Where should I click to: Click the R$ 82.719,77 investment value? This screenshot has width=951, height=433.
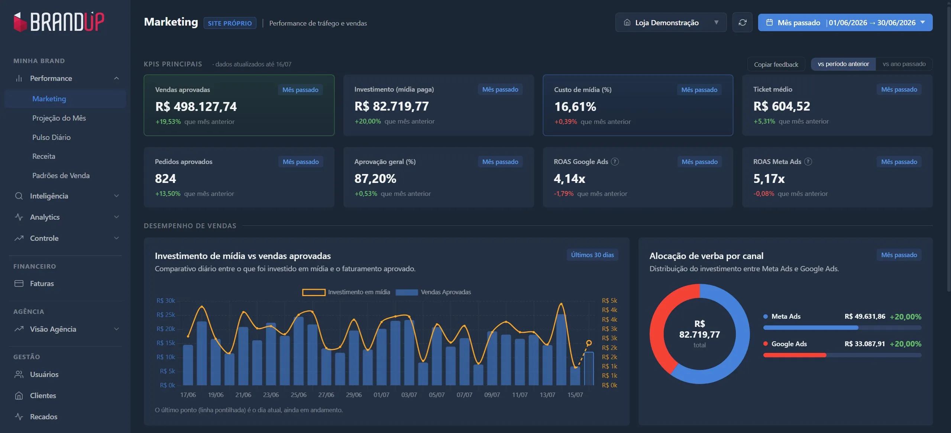click(x=392, y=106)
